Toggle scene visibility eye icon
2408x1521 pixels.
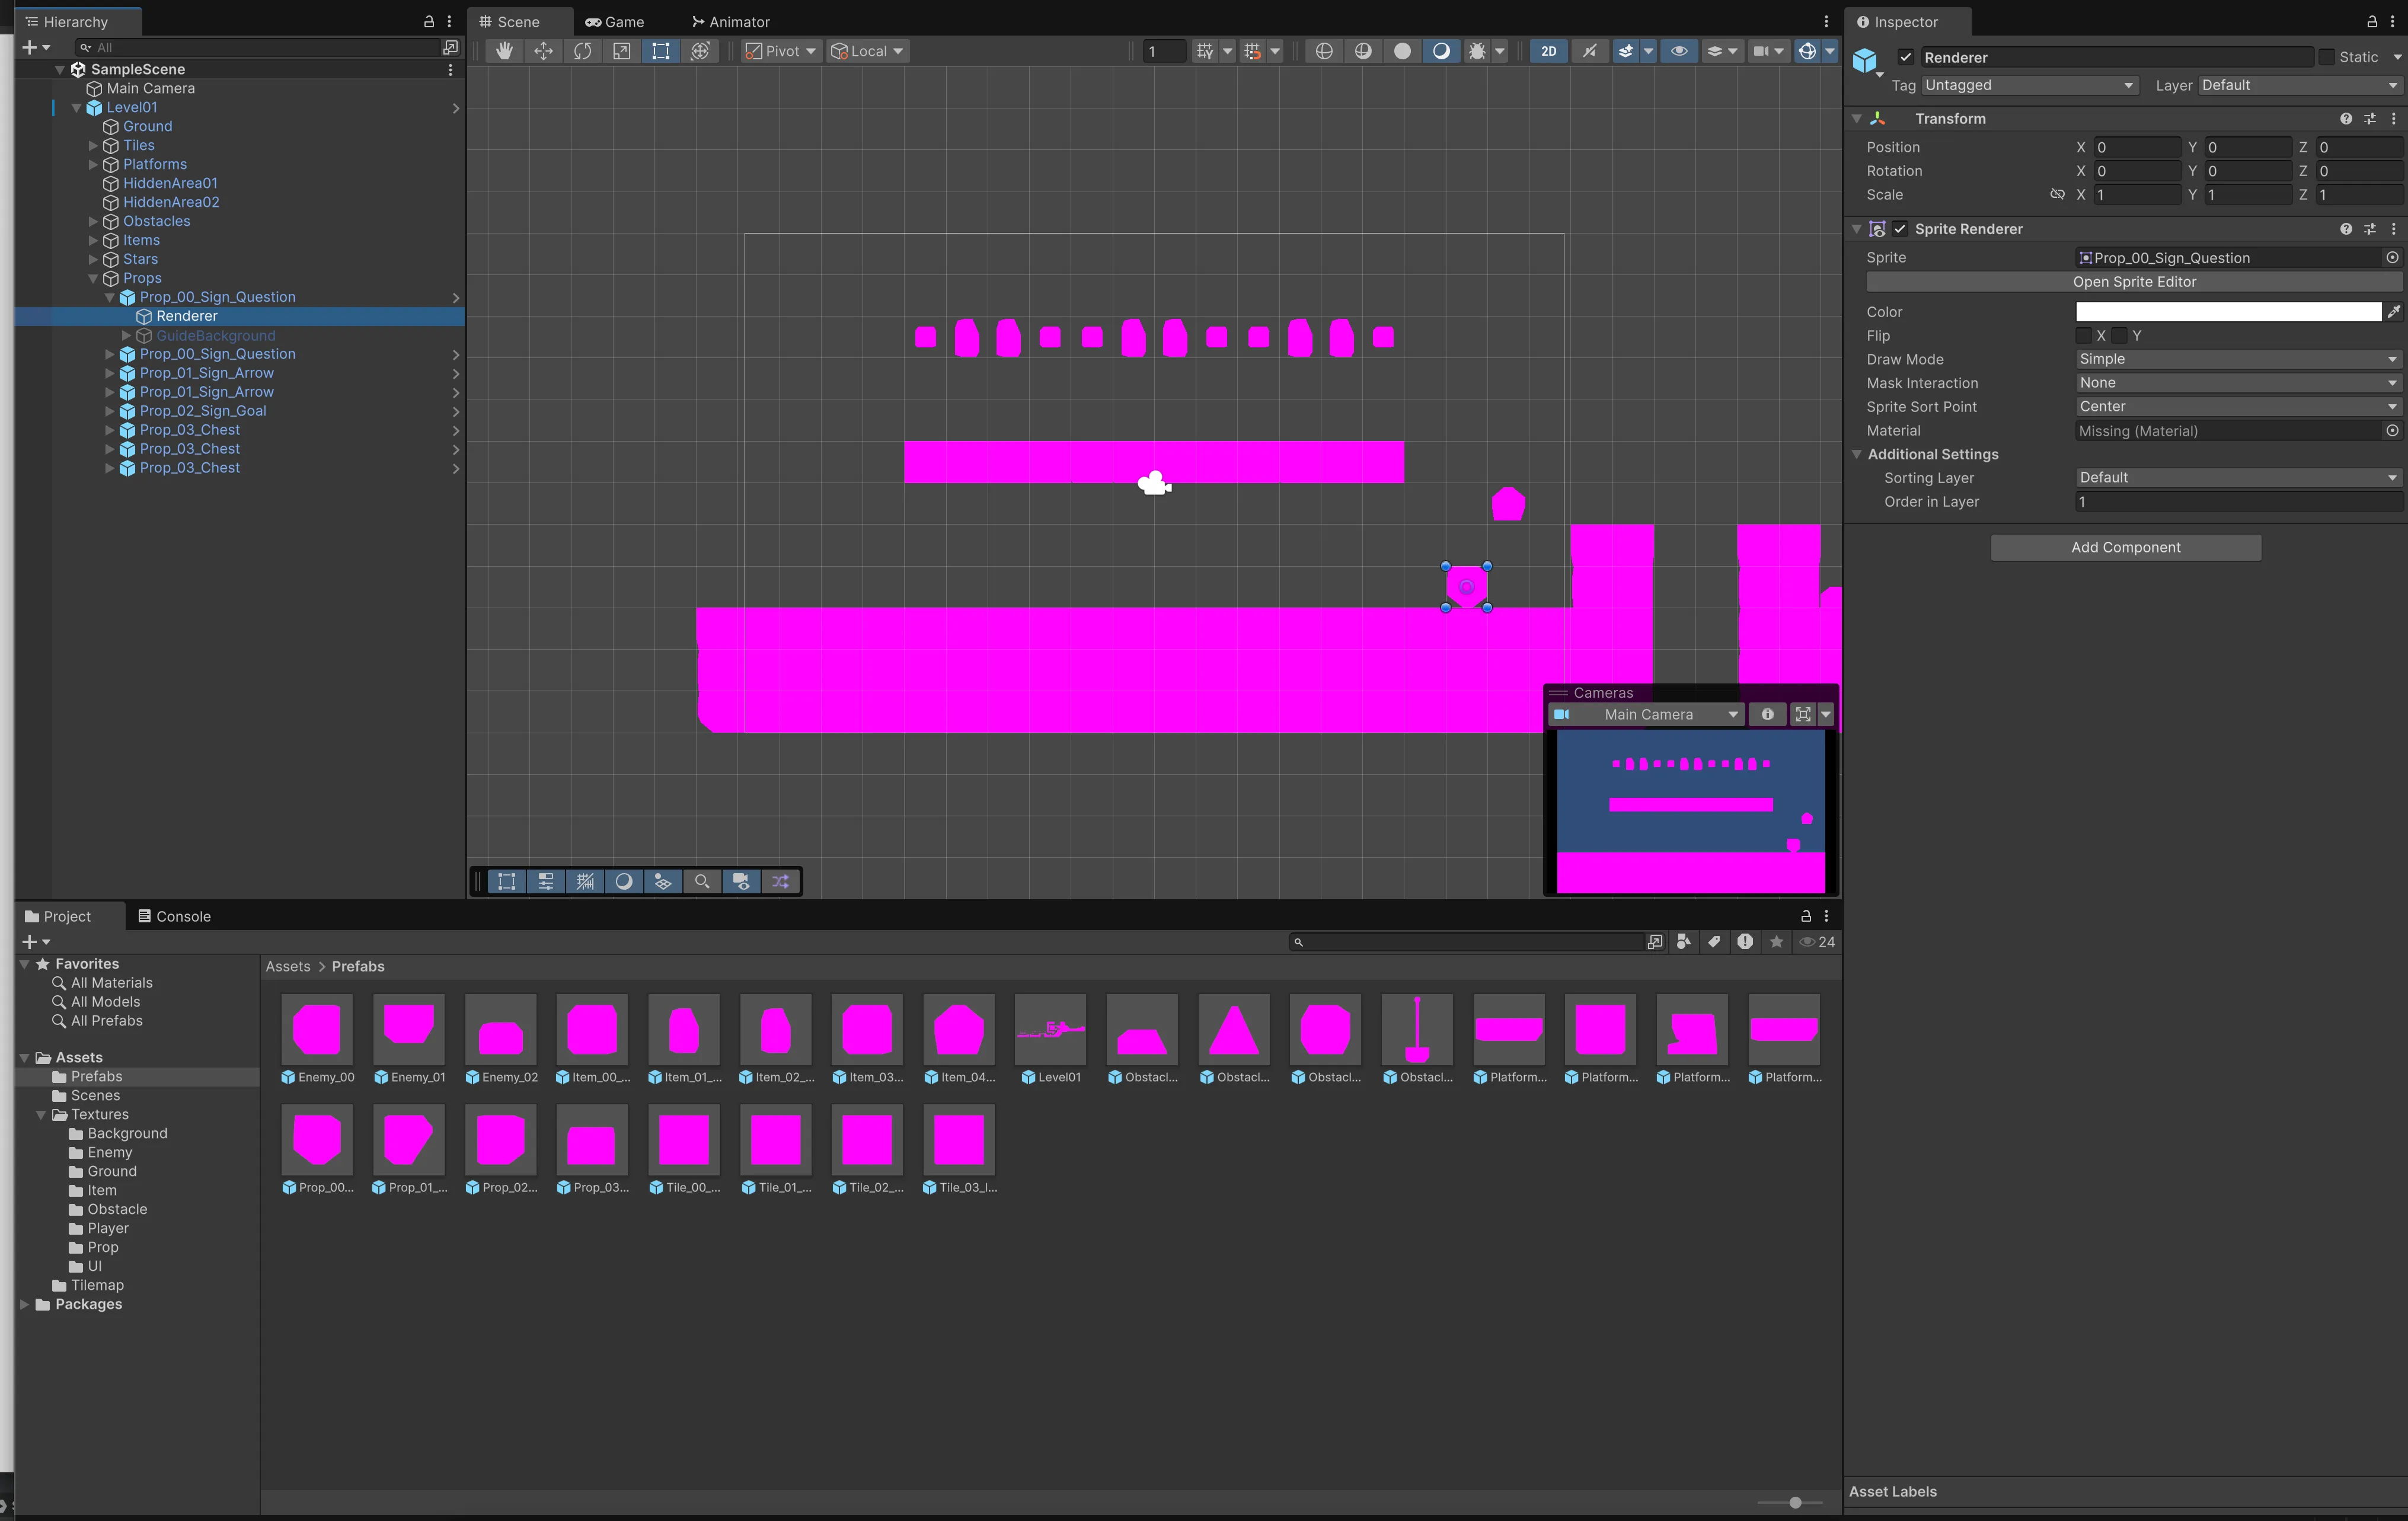(x=1679, y=51)
